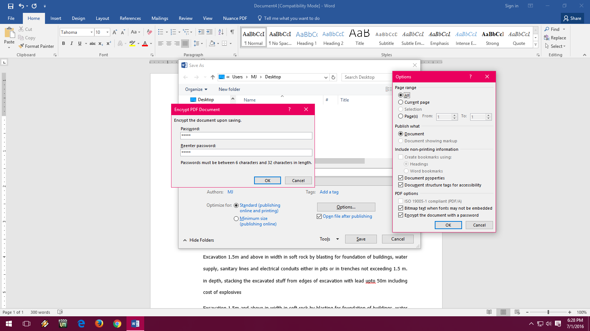Select Minimum size optimize option
This screenshot has width=590, height=331.
pos(236,218)
